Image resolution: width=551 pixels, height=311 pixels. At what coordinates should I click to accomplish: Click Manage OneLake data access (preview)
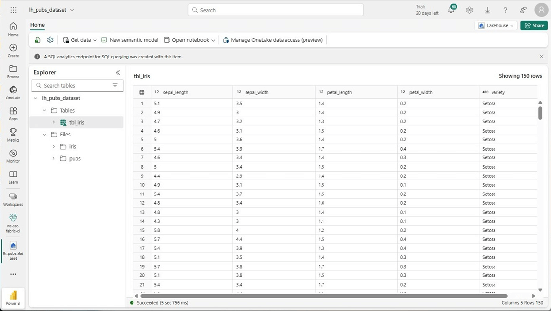coord(273,40)
